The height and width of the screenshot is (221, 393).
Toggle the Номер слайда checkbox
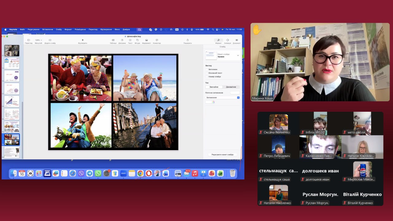pos(207,76)
